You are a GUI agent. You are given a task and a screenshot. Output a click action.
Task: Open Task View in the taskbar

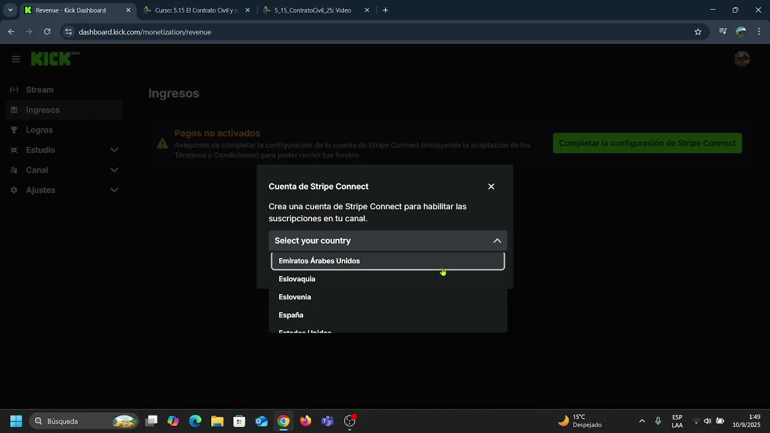coord(152,421)
